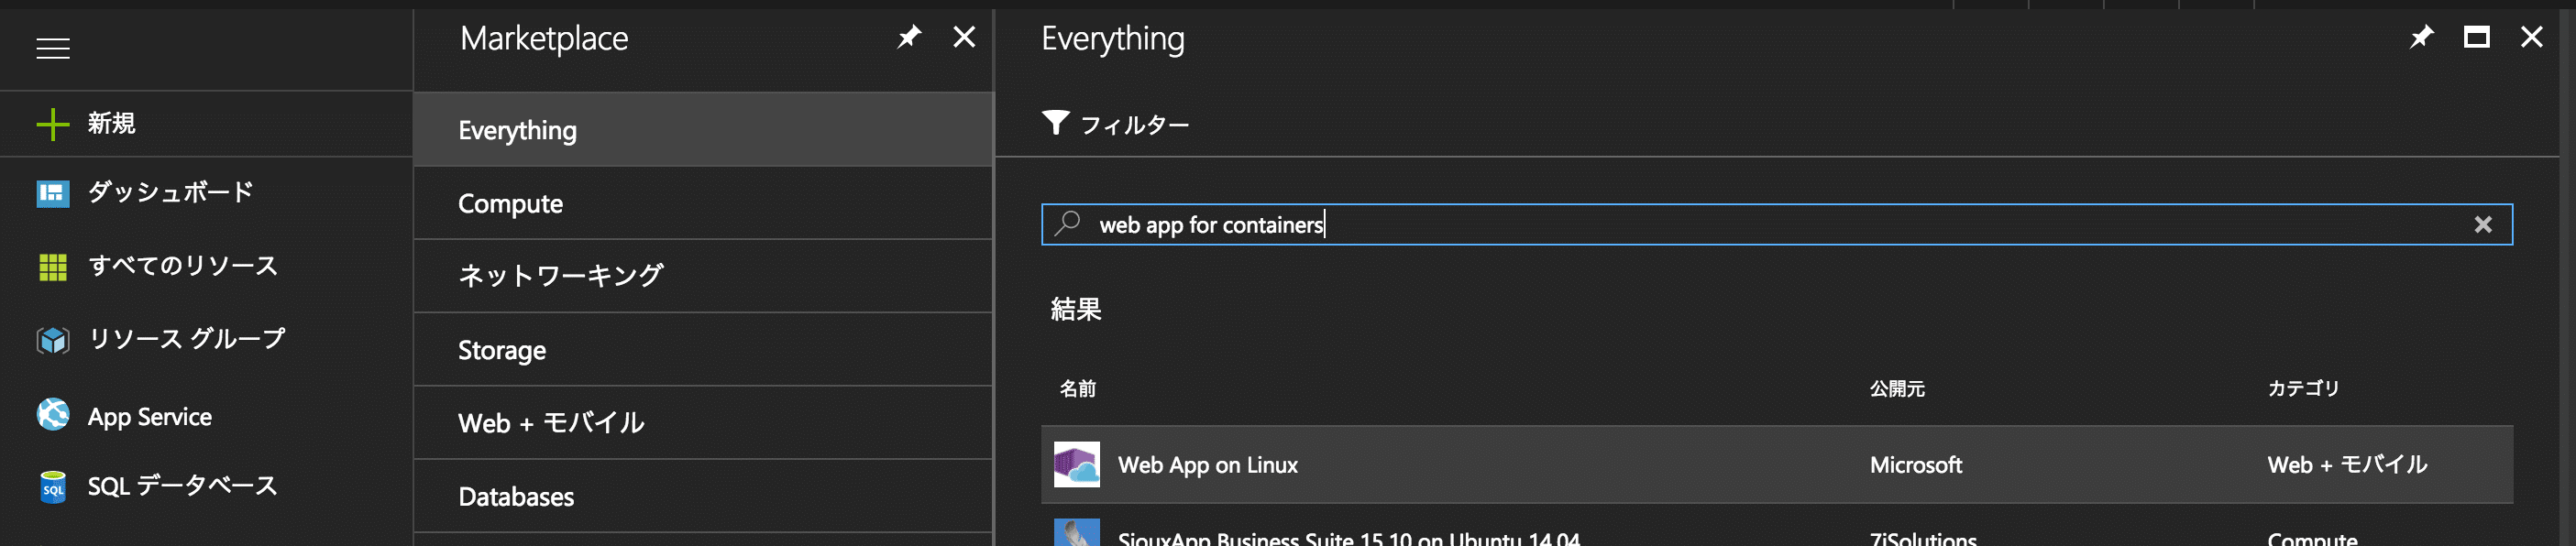The height and width of the screenshot is (546, 2576).
Task: Open すべてのリソース in the sidebar
Action: 206,267
